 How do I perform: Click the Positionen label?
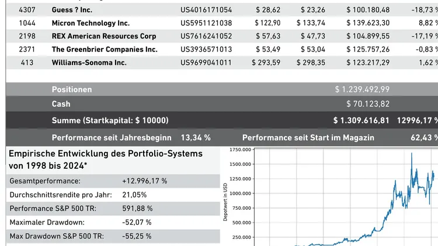tap(72, 89)
